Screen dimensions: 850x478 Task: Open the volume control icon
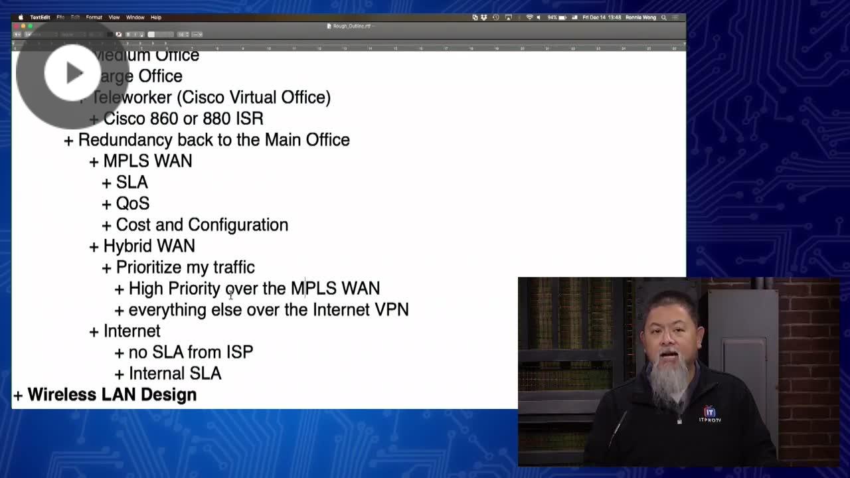(539, 17)
